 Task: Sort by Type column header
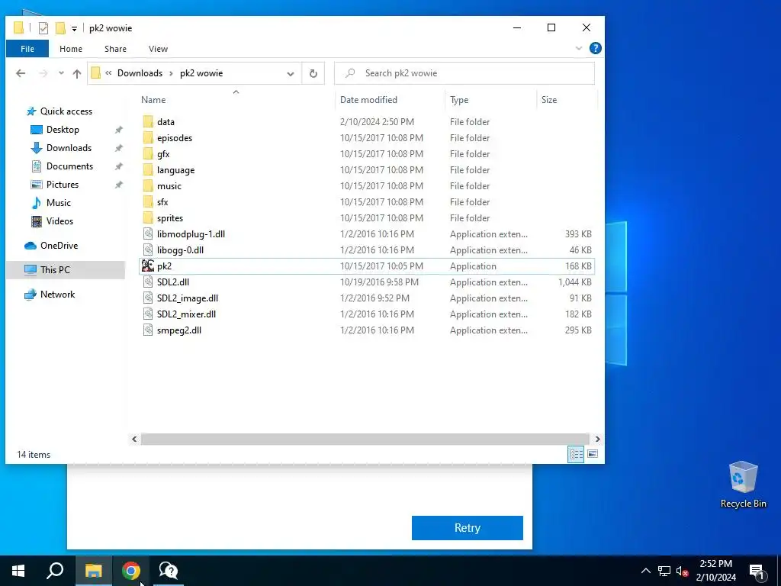pyautogui.click(x=458, y=100)
